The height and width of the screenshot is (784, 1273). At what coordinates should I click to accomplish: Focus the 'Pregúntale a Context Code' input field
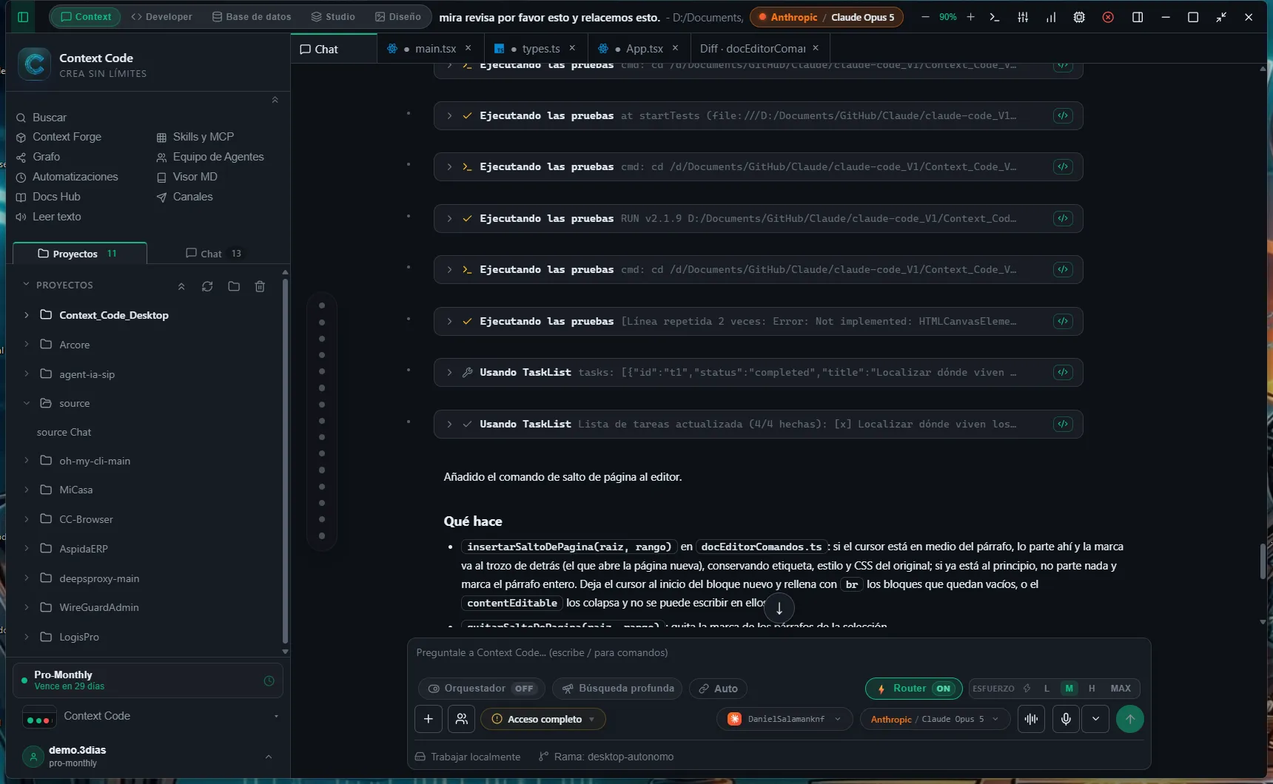click(x=779, y=653)
